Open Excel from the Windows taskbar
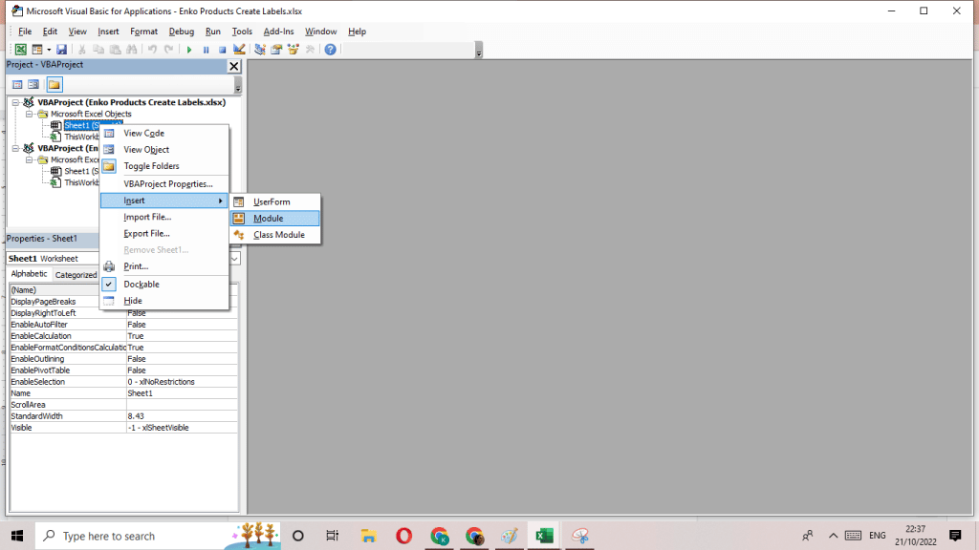Screen dimensions: 979x550 [x=544, y=536]
